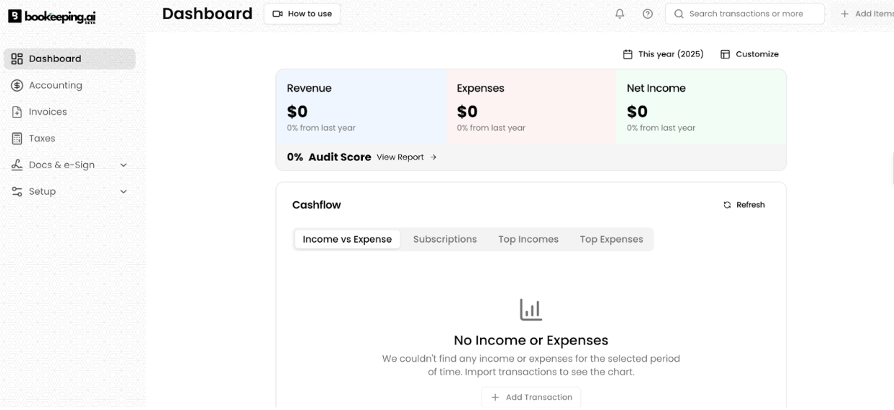
Task: Click the Expenses summary card
Action: (x=531, y=107)
